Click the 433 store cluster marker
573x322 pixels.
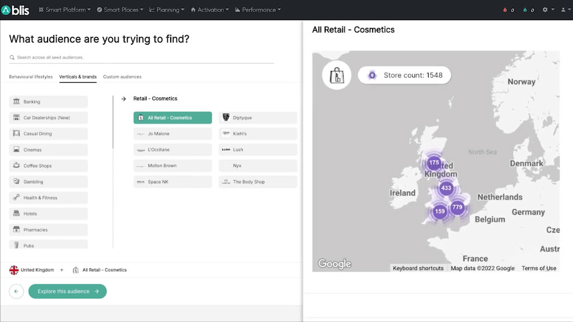[x=446, y=188]
